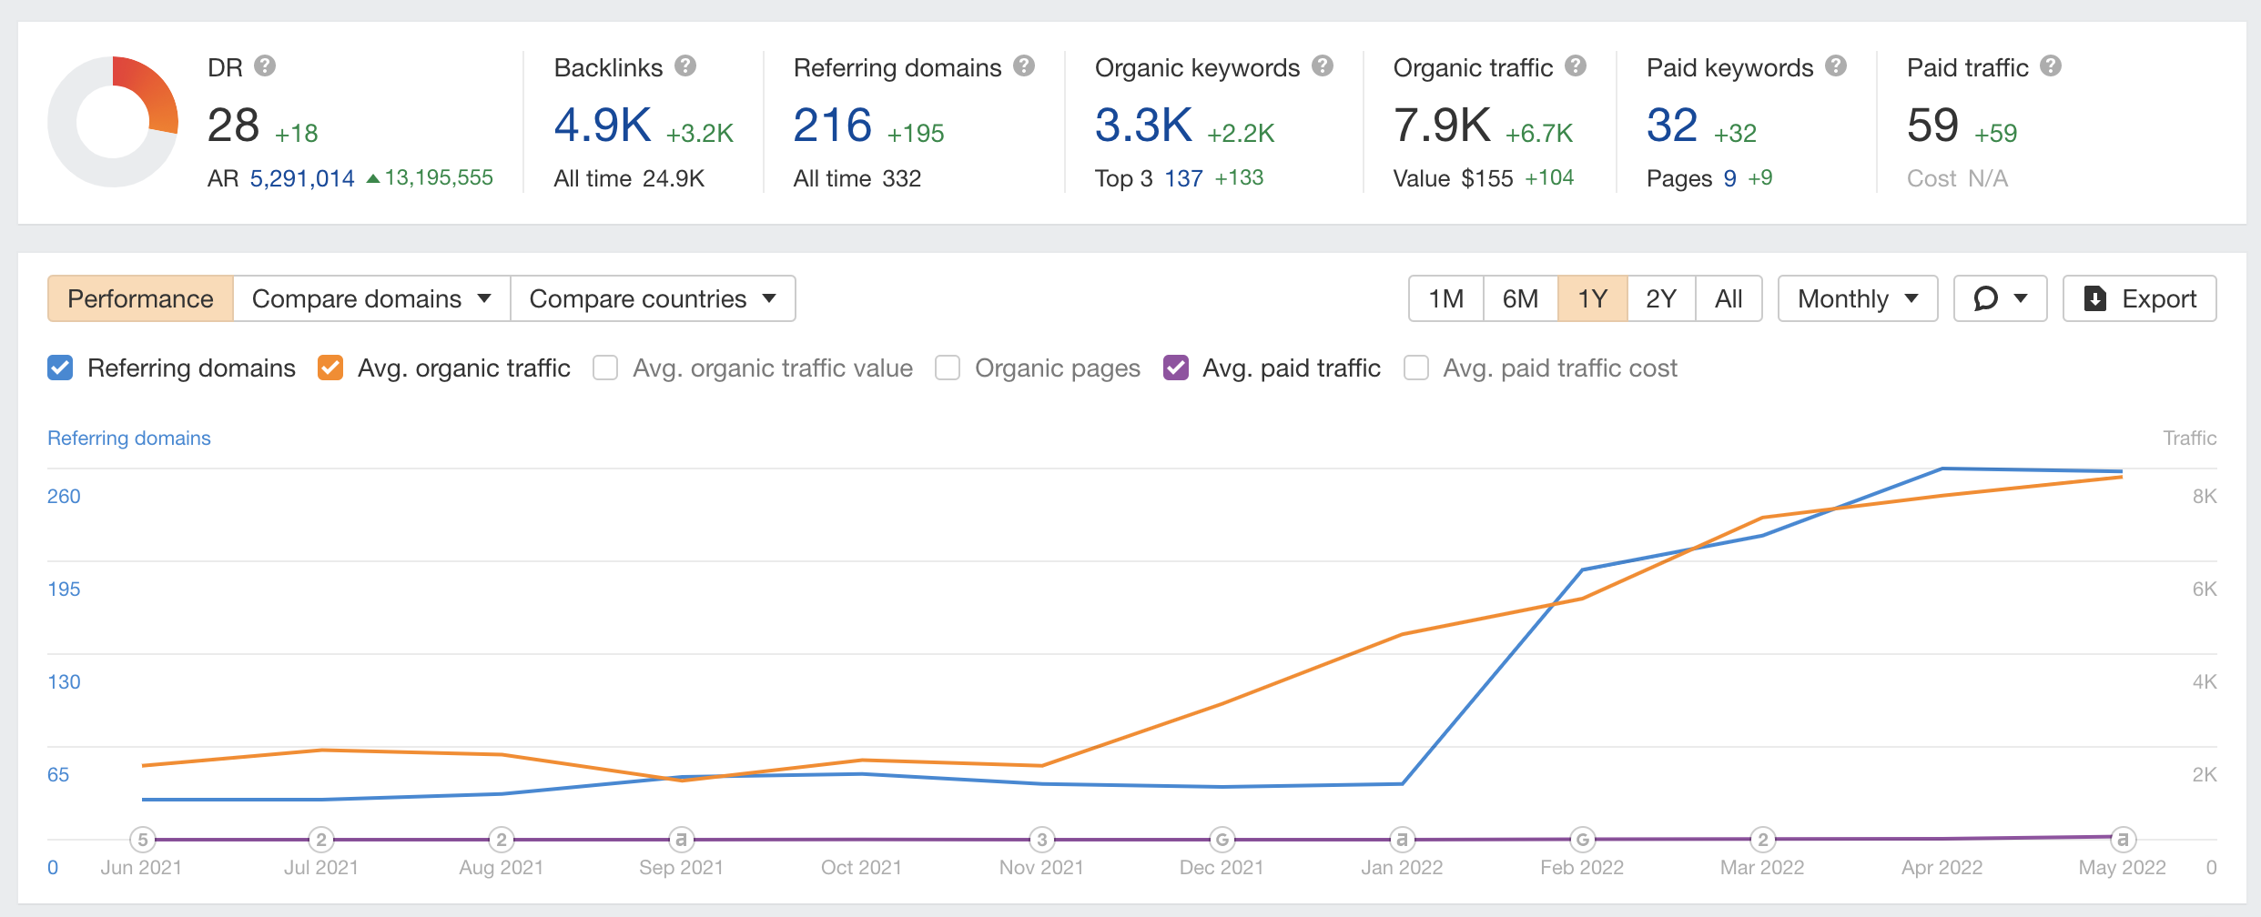Viewport: 2261px width, 917px height.
Task: Disable the Avg. organic traffic checkbox
Action: [331, 368]
